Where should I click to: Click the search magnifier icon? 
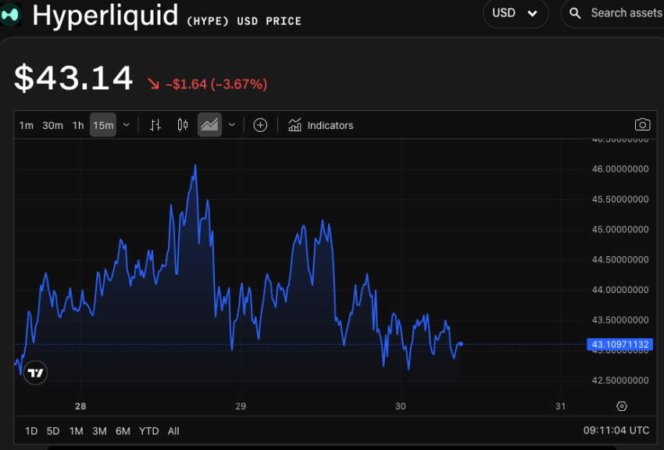pos(575,13)
